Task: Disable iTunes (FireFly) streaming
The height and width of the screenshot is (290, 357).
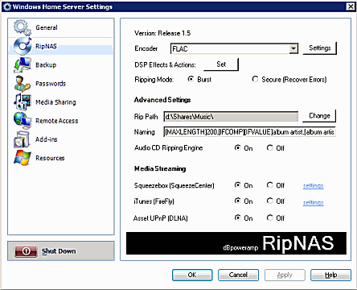Action: [269, 201]
